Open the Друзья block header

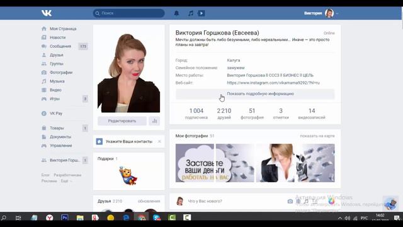(x=110, y=201)
